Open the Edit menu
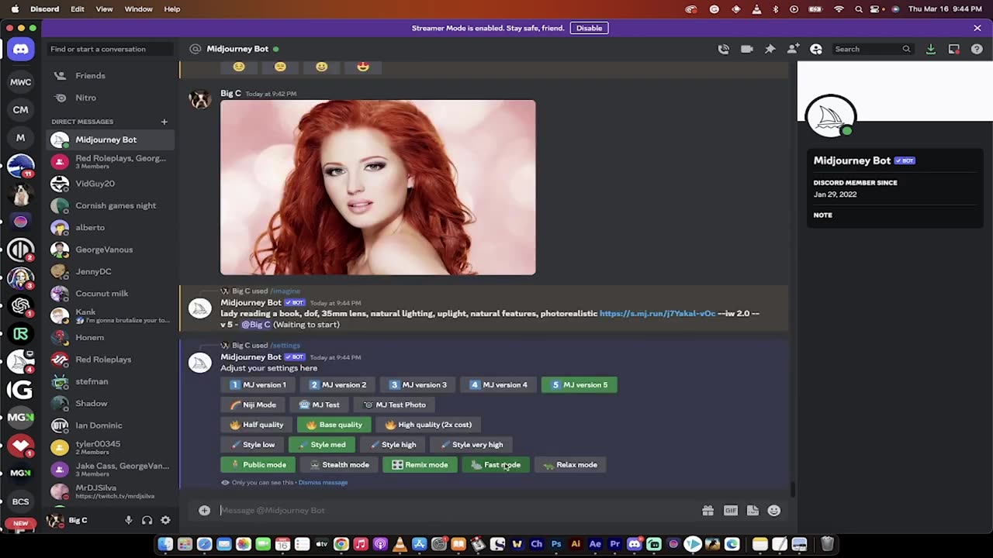The width and height of the screenshot is (993, 558). pyautogui.click(x=78, y=9)
